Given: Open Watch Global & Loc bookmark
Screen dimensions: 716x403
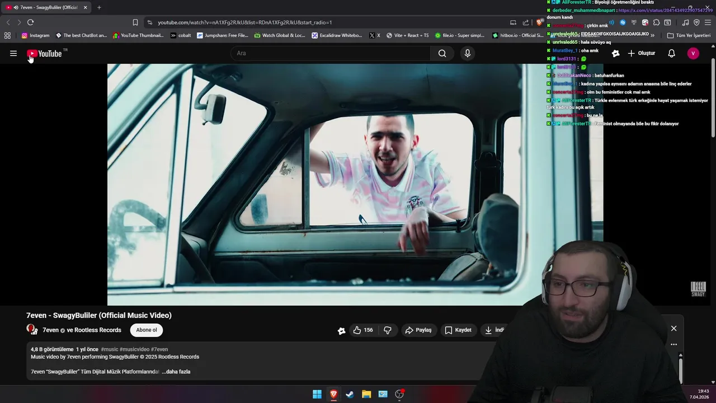Looking at the screenshot, I should click(280, 35).
